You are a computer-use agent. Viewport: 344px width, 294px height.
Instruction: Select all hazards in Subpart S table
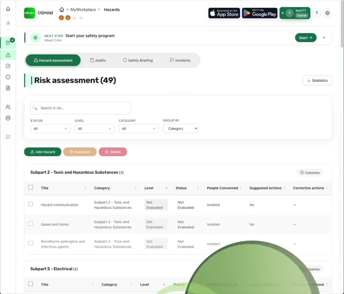31,284
